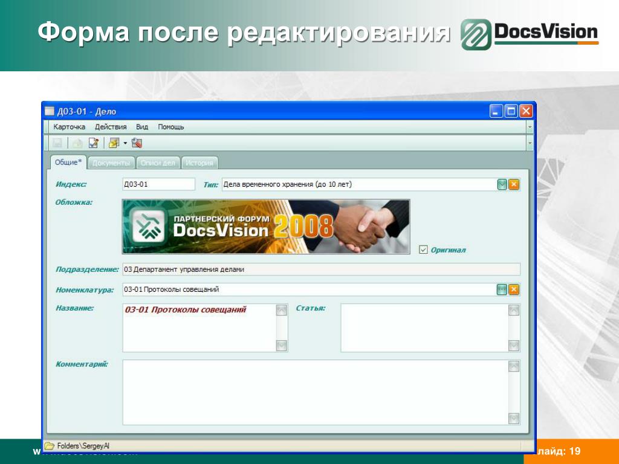Click the Индекс: label
The image size is (619, 464).
point(71,184)
